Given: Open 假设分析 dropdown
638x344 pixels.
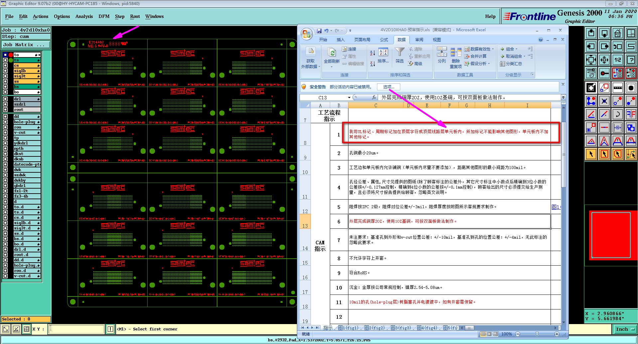Looking at the screenshot, I should [x=489, y=64].
